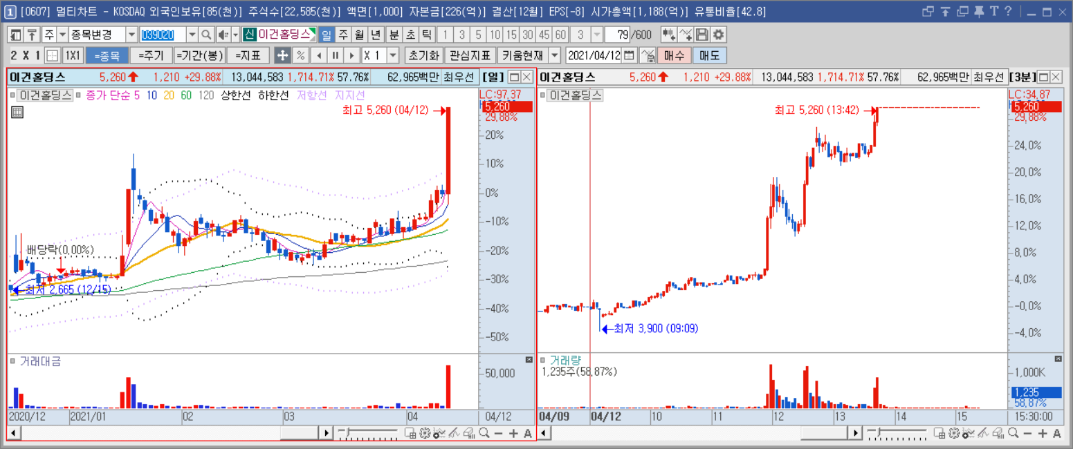This screenshot has height=449, width=1073.
Task: Click the daily chart horizontal scrollbar thumb
Action: point(298,433)
